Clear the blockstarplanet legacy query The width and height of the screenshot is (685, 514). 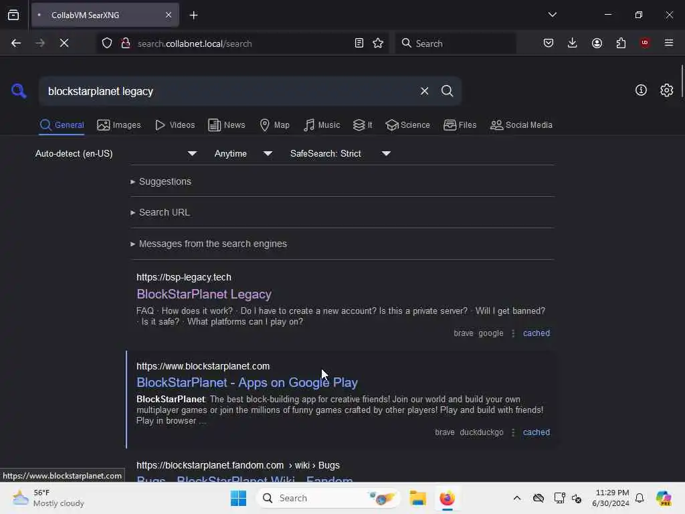coord(424,91)
